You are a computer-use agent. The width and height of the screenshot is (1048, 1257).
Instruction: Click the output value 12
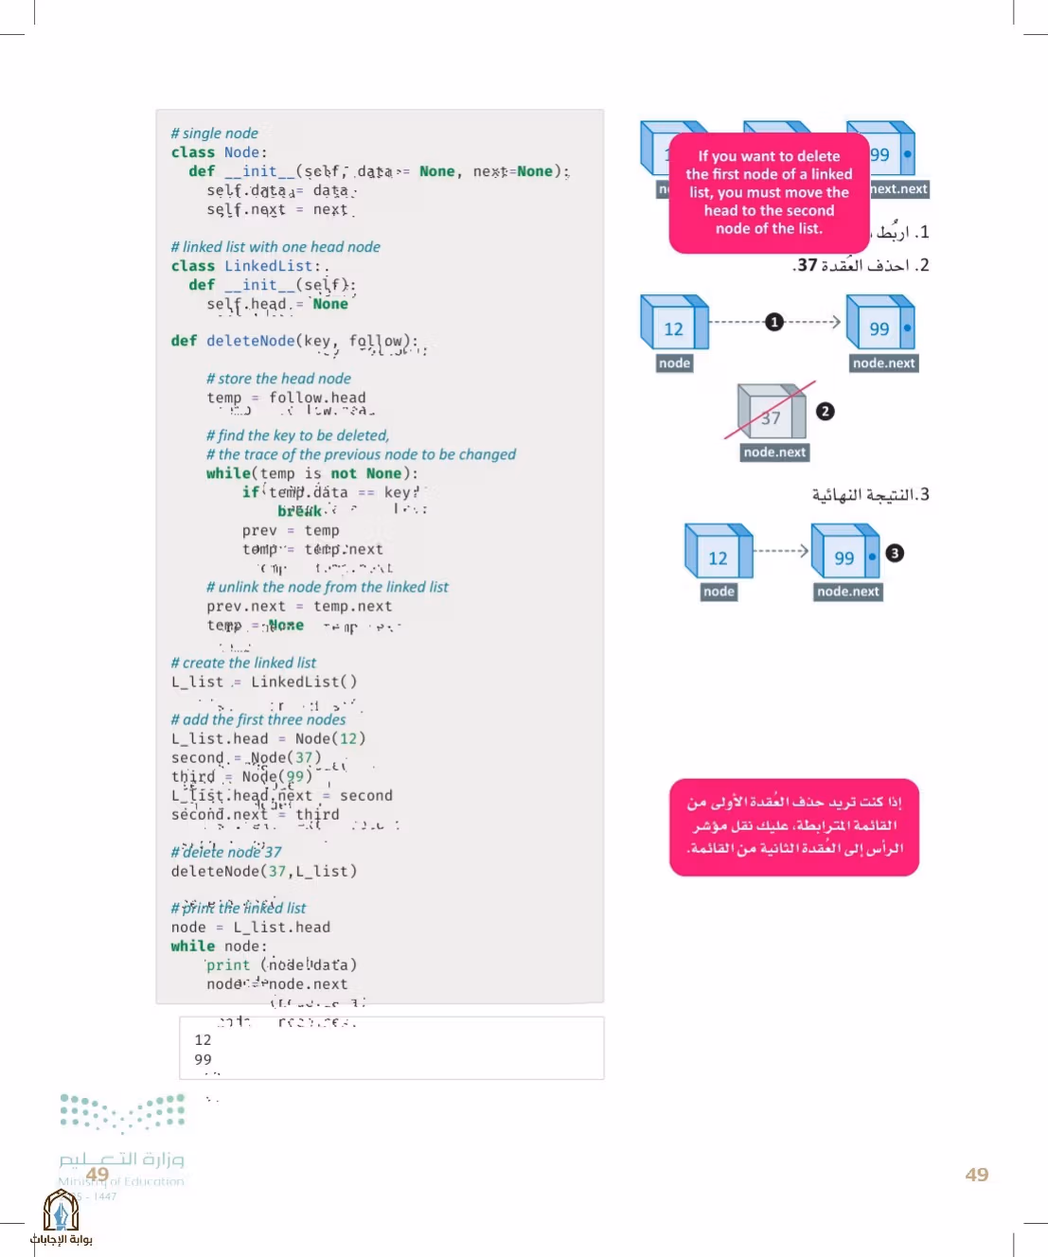click(x=203, y=1039)
